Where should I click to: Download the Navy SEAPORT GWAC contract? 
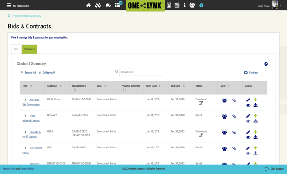pyautogui.click(x=256, y=121)
